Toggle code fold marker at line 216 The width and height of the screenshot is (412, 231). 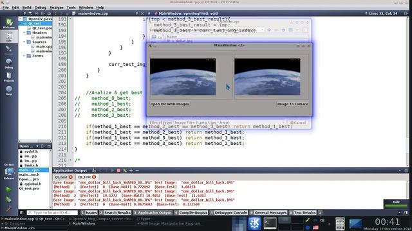coord(70,160)
